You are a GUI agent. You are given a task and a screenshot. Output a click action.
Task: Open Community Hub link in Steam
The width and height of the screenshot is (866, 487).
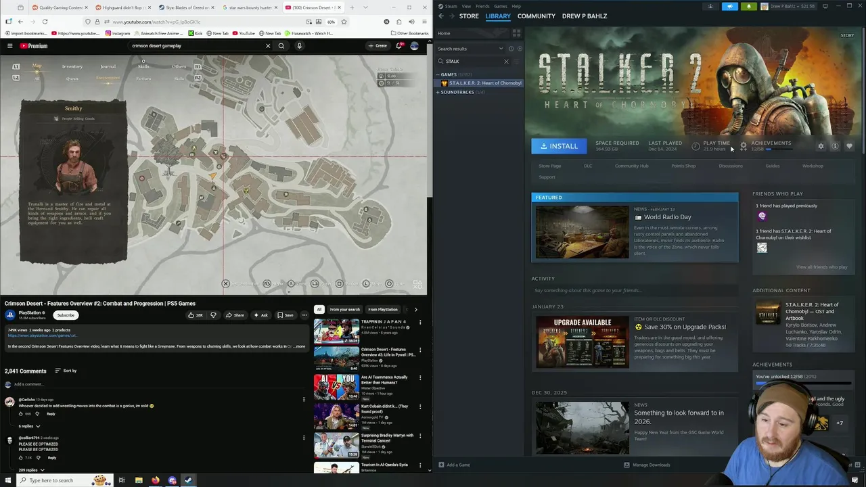coord(631,166)
